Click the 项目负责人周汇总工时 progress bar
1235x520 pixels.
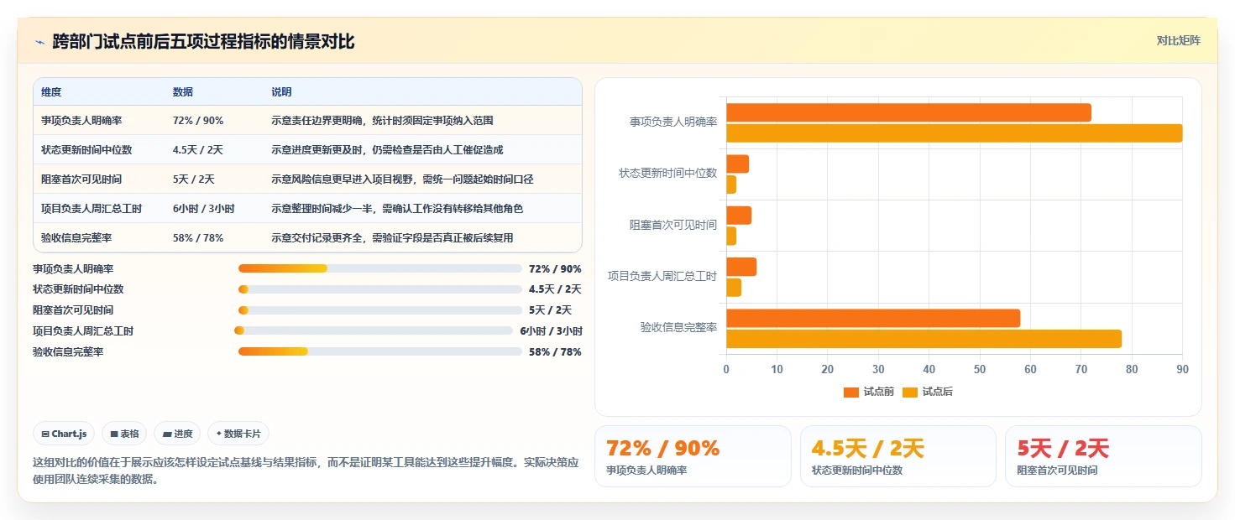pyautogui.click(x=373, y=330)
